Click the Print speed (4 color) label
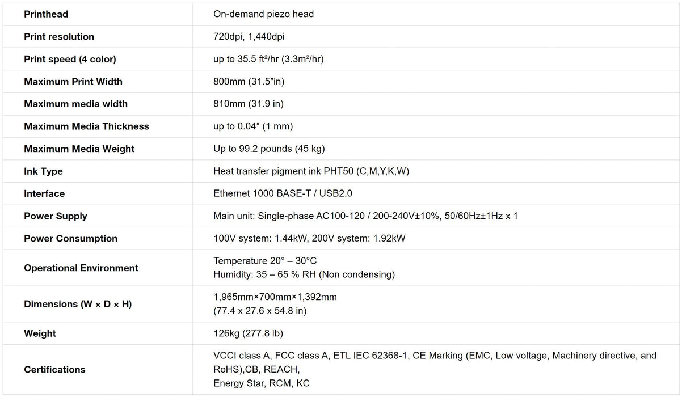The width and height of the screenshot is (682, 397). point(70,59)
